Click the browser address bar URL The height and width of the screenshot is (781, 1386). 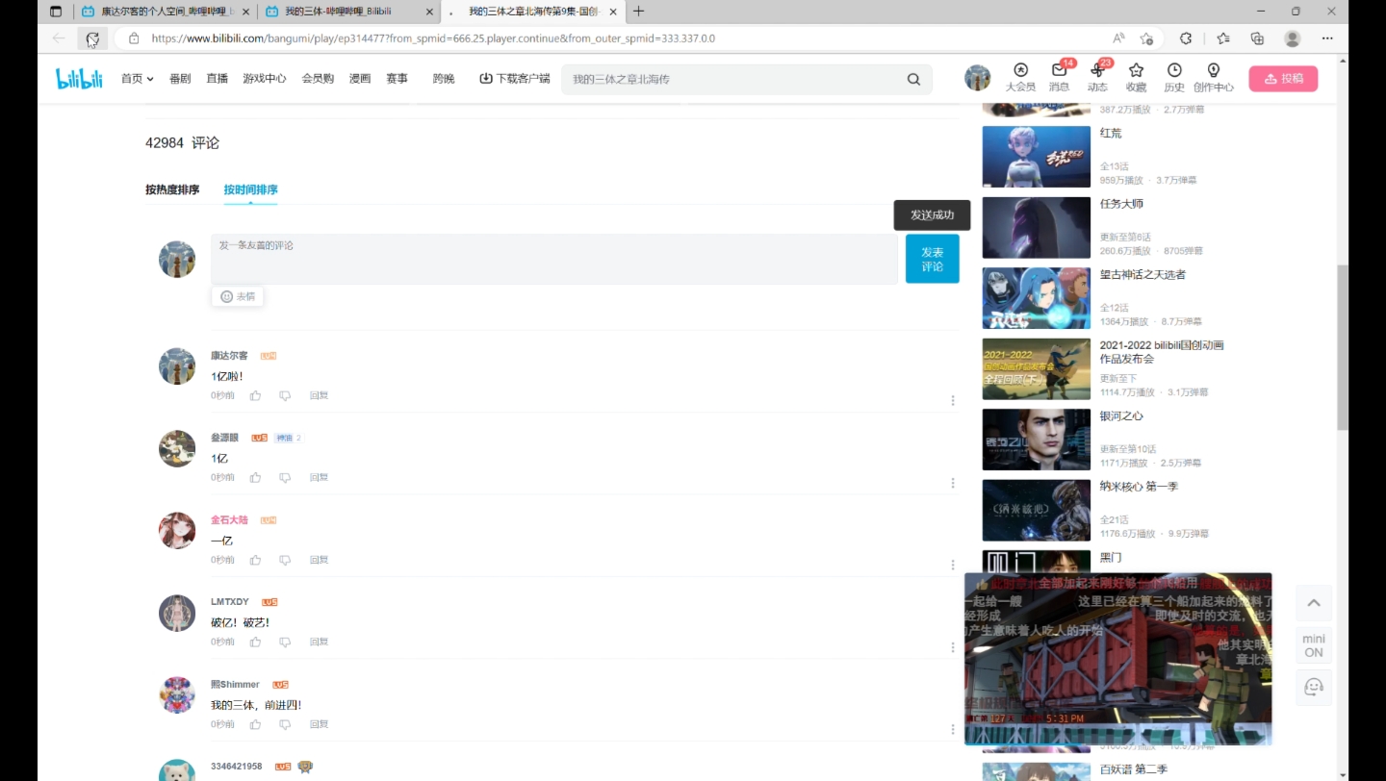pos(433,38)
